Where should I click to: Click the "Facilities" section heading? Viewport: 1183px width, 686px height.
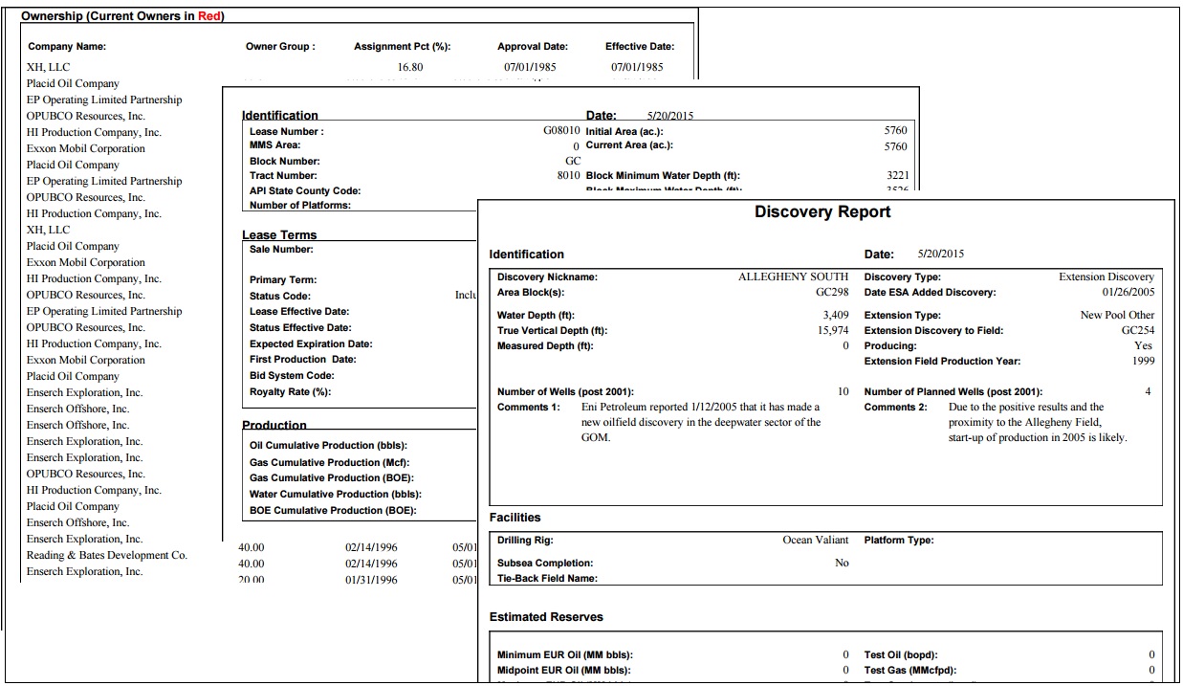tap(515, 518)
